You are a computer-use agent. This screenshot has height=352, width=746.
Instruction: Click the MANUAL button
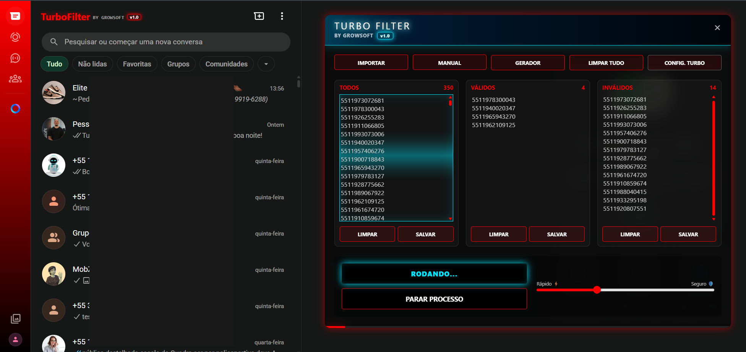click(x=449, y=63)
